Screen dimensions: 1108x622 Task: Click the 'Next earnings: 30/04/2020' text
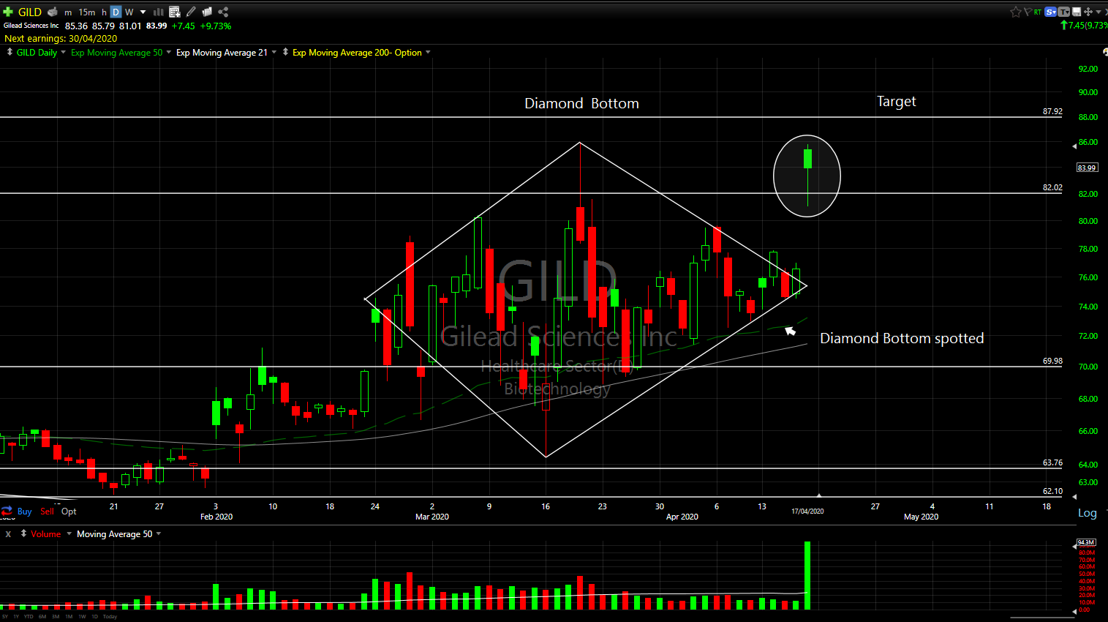pos(61,38)
